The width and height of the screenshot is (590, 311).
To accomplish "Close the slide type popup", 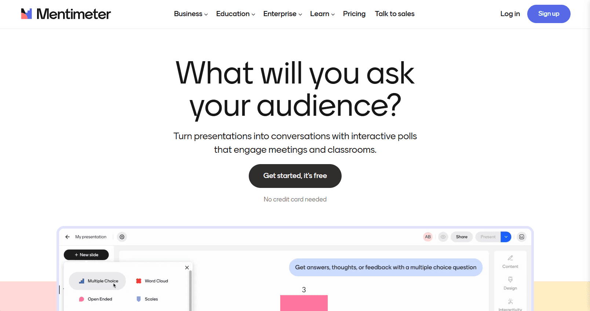I will (x=187, y=267).
